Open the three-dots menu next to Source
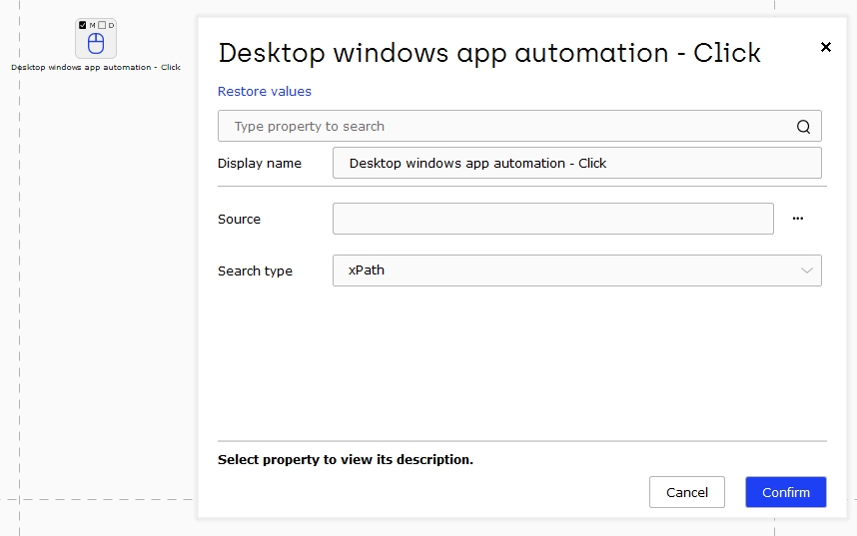The width and height of the screenshot is (857, 536). point(798,219)
